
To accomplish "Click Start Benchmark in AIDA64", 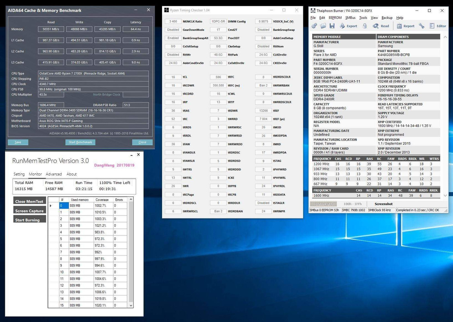I will [x=80, y=142].
